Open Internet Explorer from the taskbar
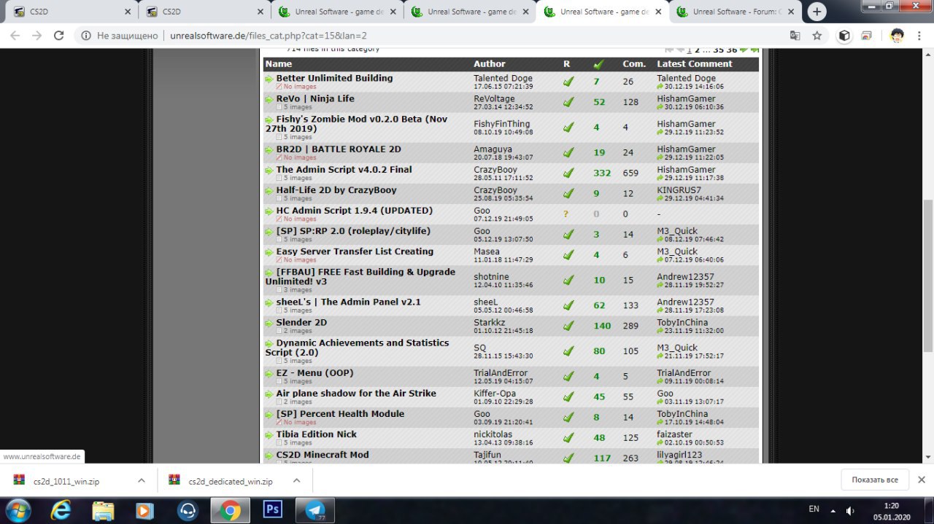The height and width of the screenshot is (524, 934). click(61, 510)
